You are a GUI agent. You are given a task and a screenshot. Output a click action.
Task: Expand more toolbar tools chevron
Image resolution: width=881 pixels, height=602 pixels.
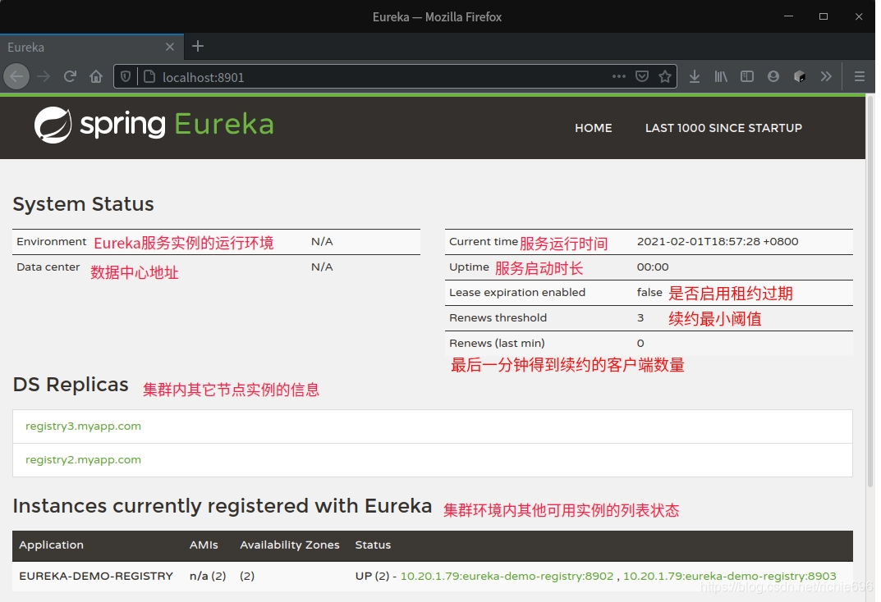coord(825,76)
